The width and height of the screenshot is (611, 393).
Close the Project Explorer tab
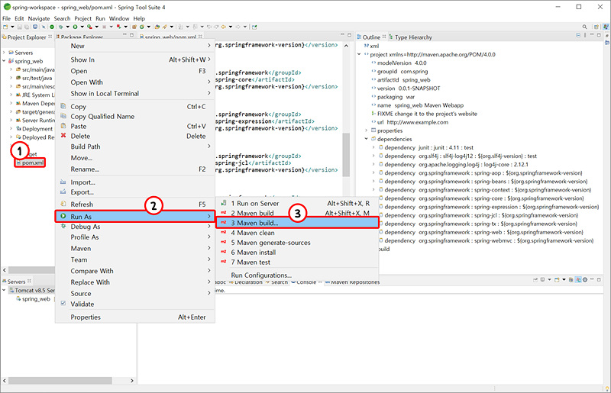click(50, 37)
